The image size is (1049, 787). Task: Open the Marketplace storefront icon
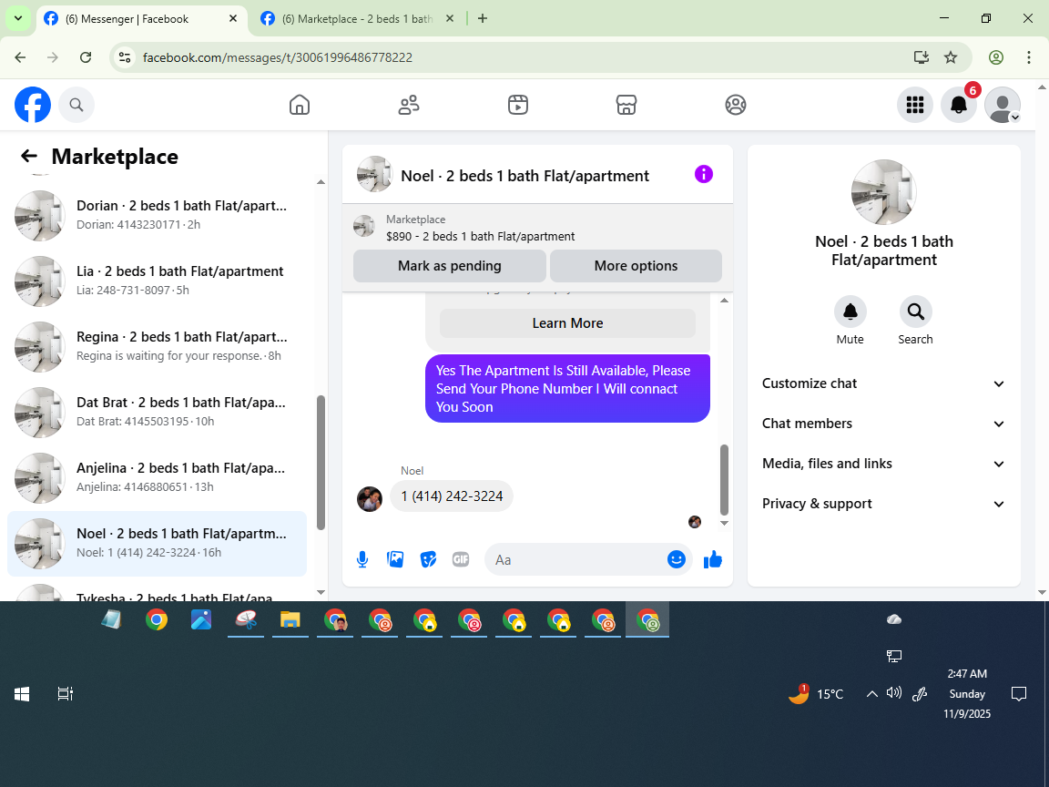(x=626, y=105)
